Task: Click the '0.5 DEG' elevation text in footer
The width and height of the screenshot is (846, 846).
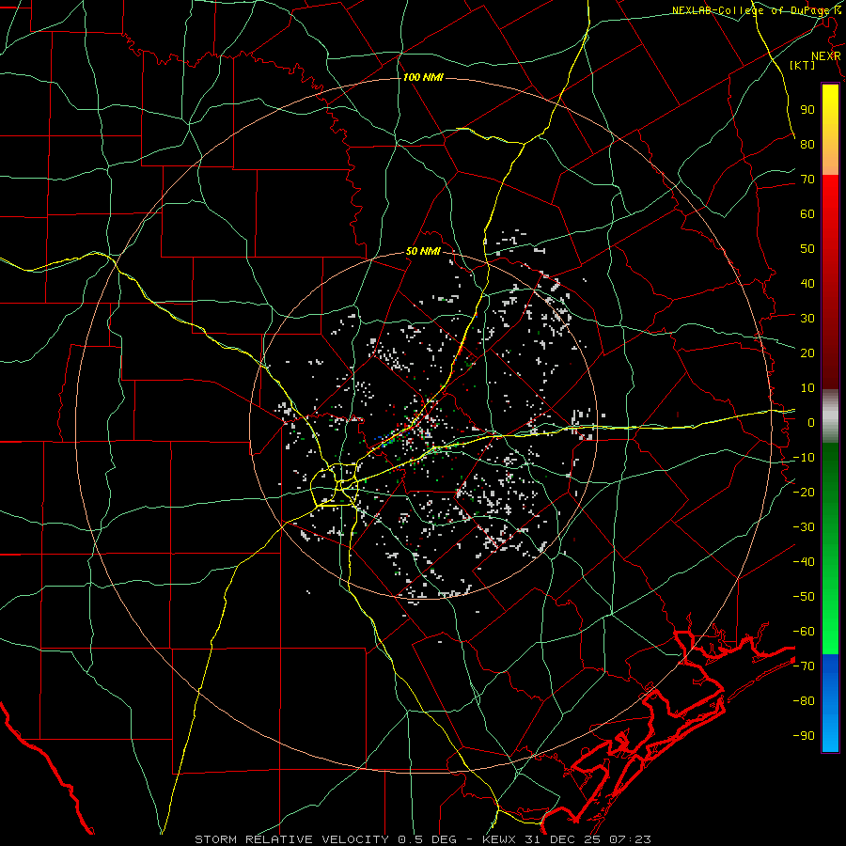Action: coord(428,839)
